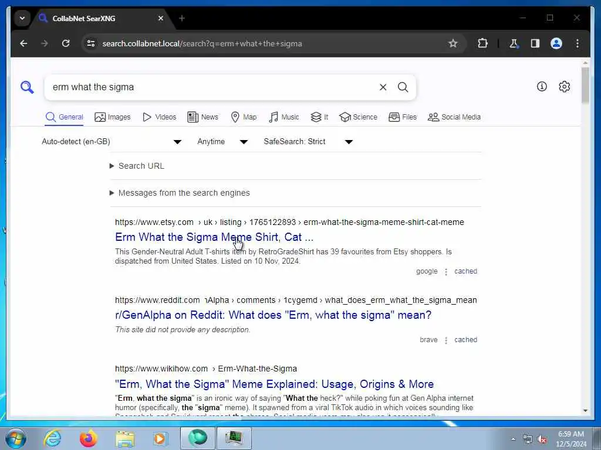The width and height of the screenshot is (601, 450).
Task: Open Chrome Labs flask icon
Action: click(x=514, y=43)
